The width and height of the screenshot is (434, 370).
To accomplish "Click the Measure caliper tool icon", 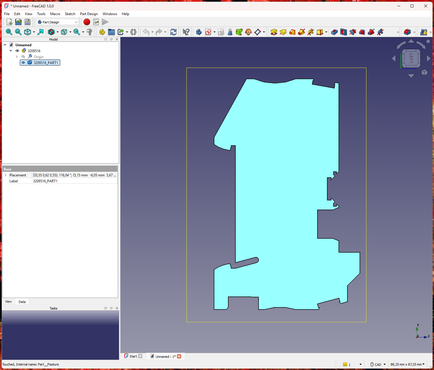I will [x=89, y=32].
